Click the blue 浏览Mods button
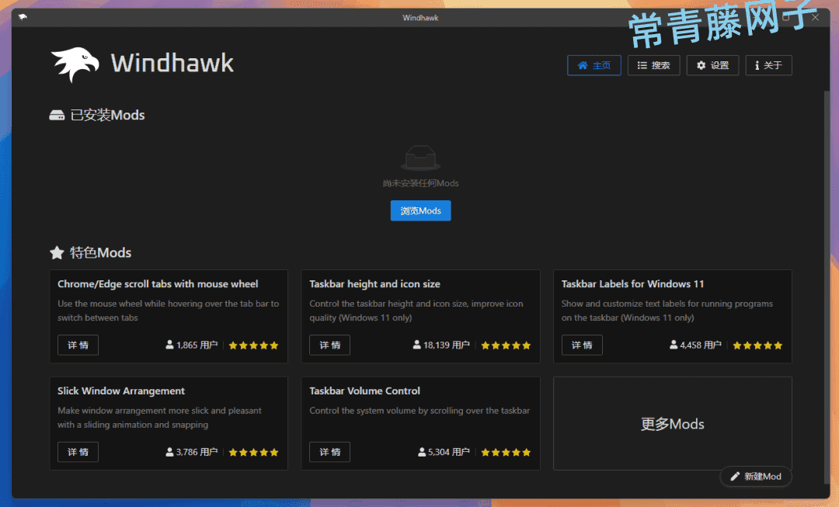Image resolution: width=839 pixels, height=507 pixels. pos(420,210)
